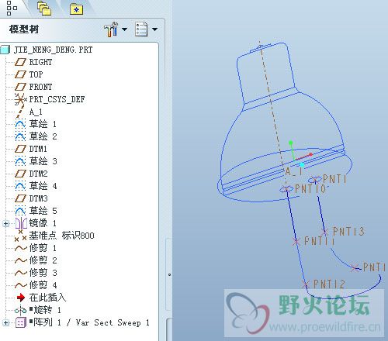This screenshot has width=388, height=341.
Task: Select trim feature 修剪 2
Action: click(43, 260)
